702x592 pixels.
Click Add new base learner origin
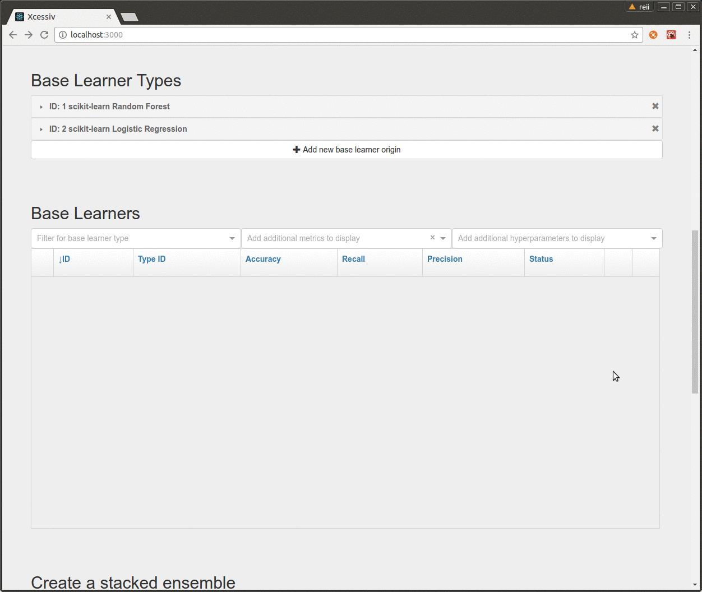[x=347, y=149]
